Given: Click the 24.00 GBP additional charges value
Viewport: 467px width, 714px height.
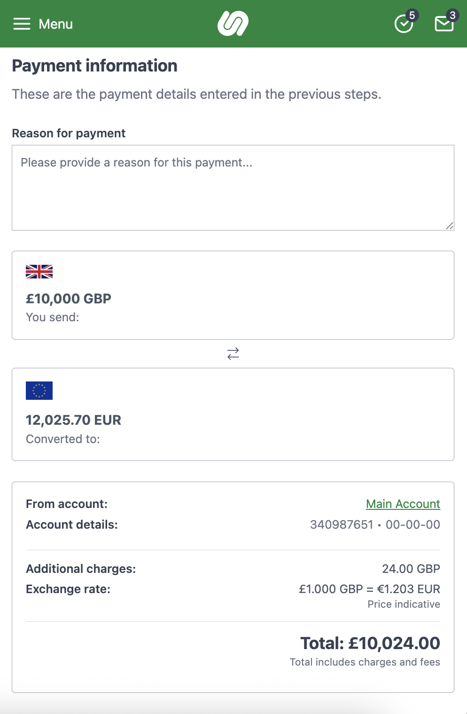Looking at the screenshot, I should click(411, 569).
